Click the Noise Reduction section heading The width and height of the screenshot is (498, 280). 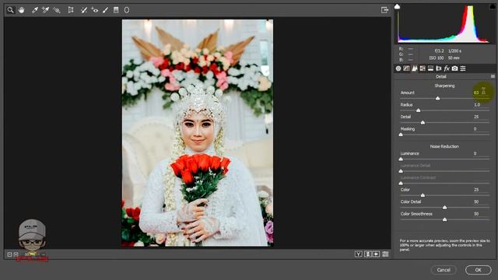click(444, 146)
